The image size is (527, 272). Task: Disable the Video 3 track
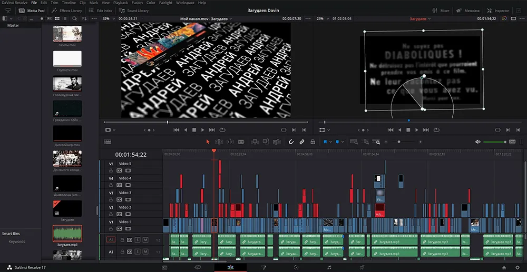click(x=128, y=199)
